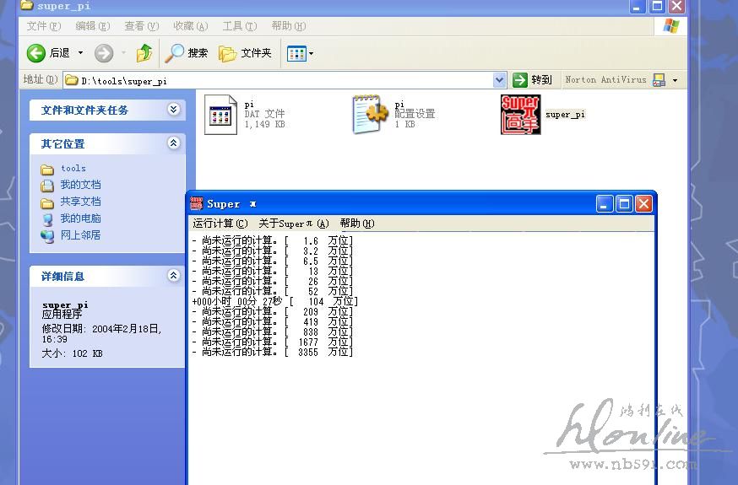
Task: Minimize the Super π window
Action: click(x=605, y=204)
